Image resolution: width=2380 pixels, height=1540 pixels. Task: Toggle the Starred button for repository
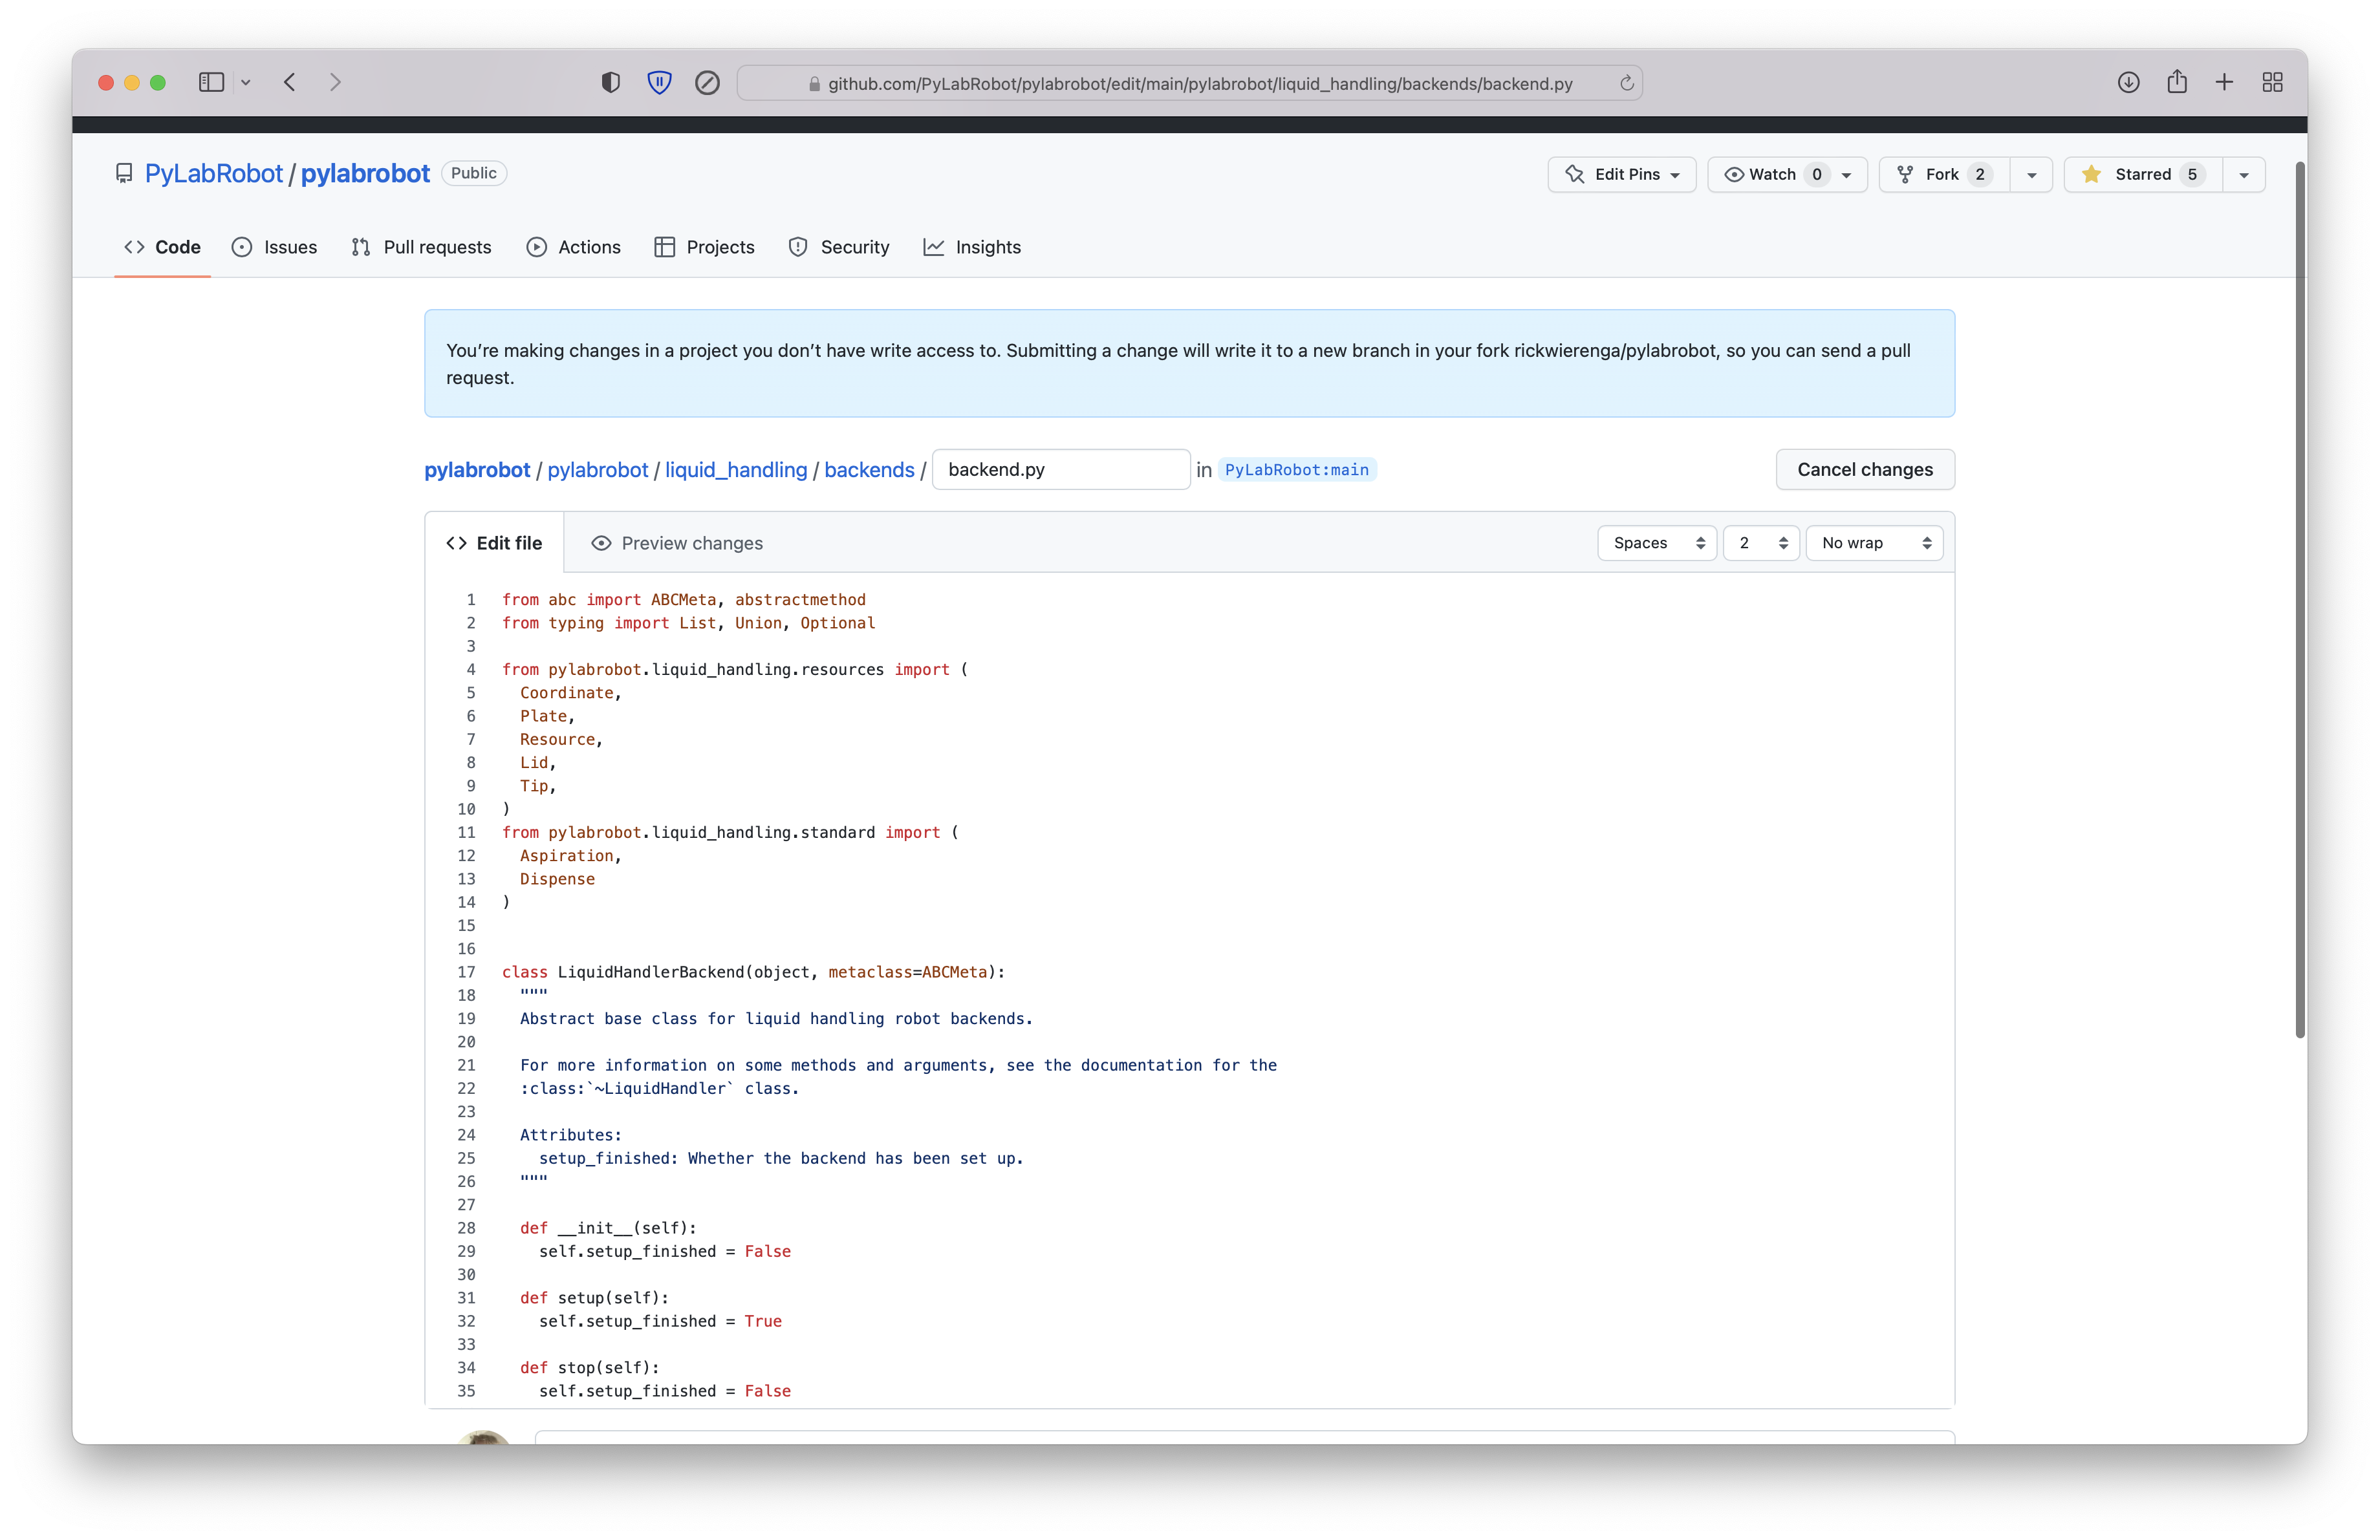(x=2142, y=174)
